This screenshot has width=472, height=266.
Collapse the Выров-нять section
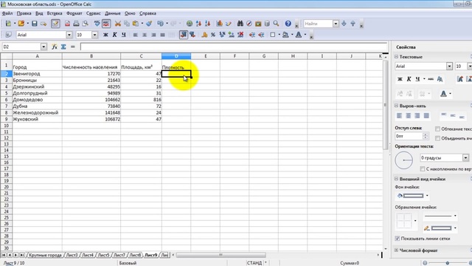[x=397, y=106]
